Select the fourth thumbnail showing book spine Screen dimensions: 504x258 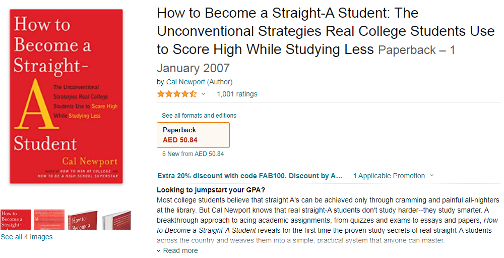[116, 220]
